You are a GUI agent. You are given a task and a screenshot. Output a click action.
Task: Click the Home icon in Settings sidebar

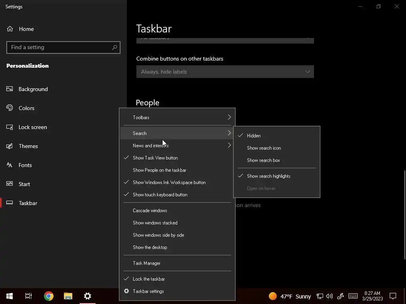(x=10, y=28)
